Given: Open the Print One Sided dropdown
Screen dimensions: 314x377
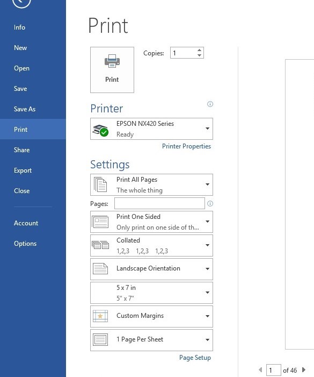Looking at the screenshot, I should click(151, 222).
